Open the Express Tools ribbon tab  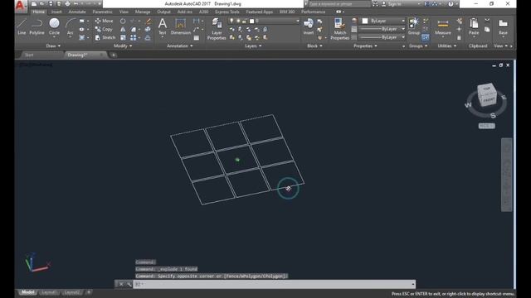point(227,12)
